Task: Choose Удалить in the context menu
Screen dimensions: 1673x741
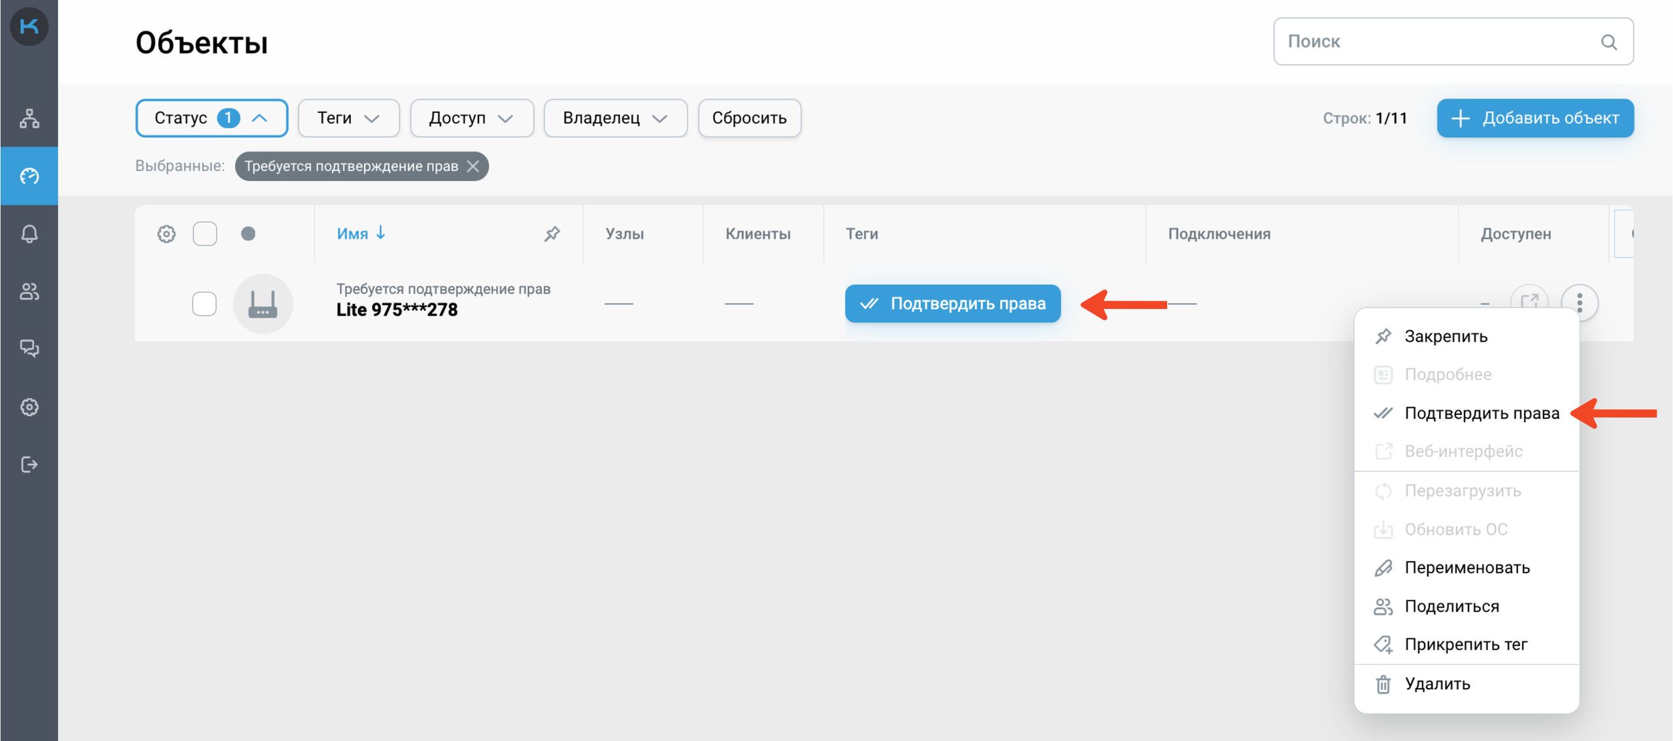Action: [1437, 683]
